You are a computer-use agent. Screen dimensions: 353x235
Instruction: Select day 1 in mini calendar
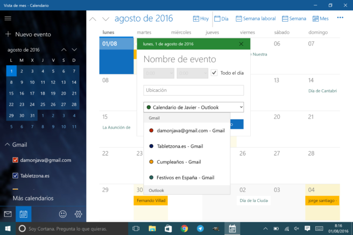[11, 72]
